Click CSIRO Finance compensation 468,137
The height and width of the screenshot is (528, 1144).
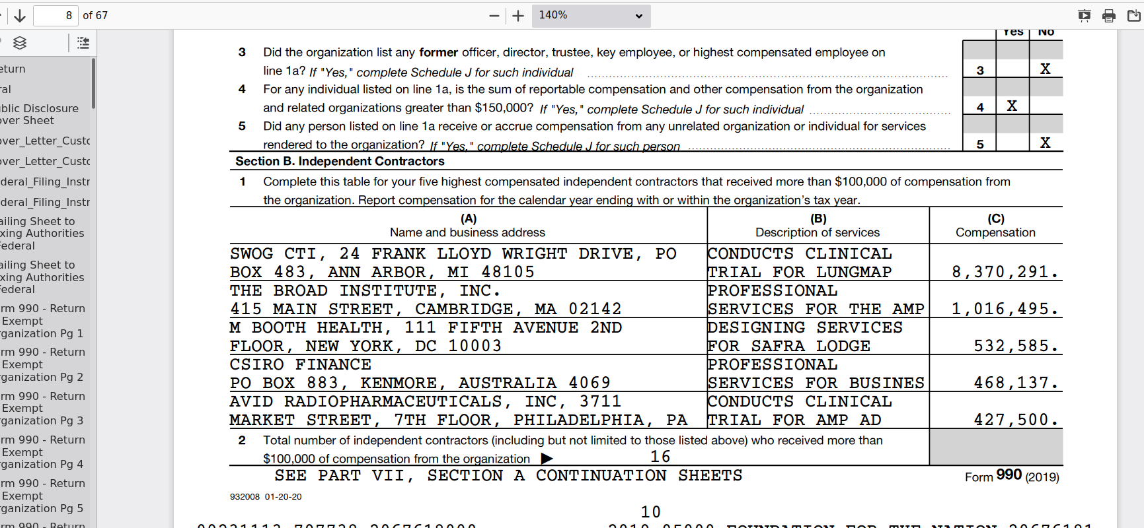point(1016,383)
